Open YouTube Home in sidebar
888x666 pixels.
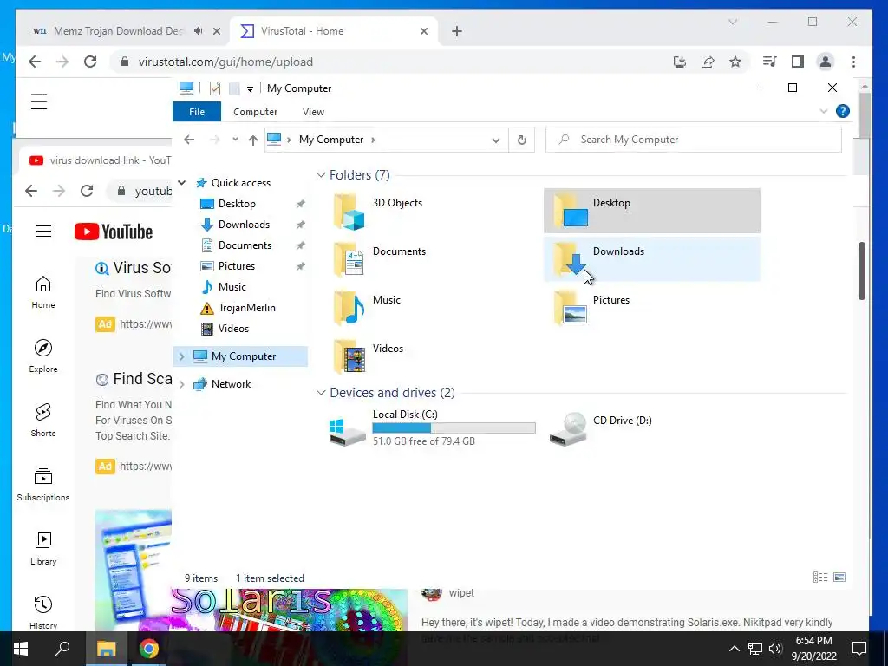coord(43,292)
